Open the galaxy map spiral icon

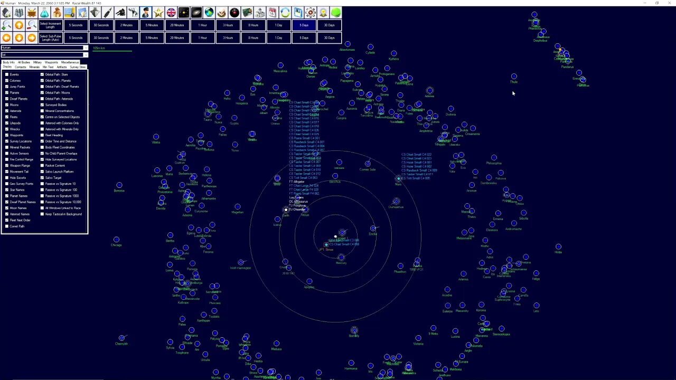point(196,12)
